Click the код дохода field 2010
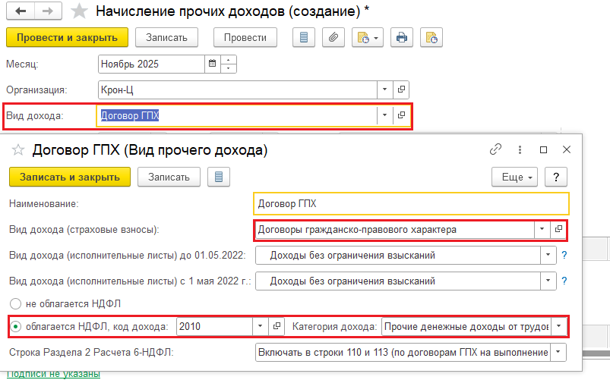 (214, 326)
